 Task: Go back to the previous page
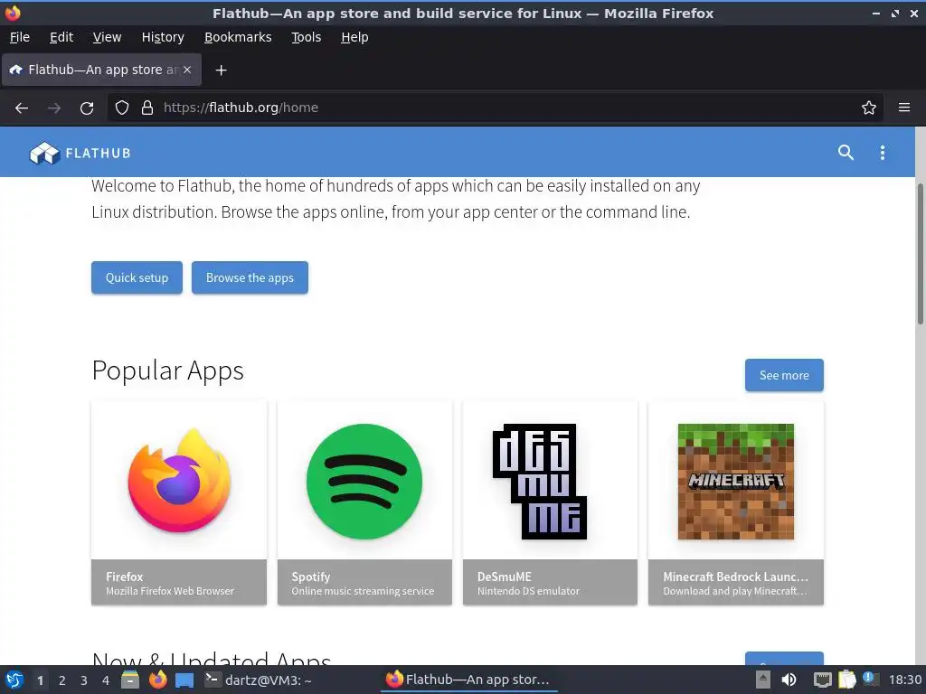(22, 108)
